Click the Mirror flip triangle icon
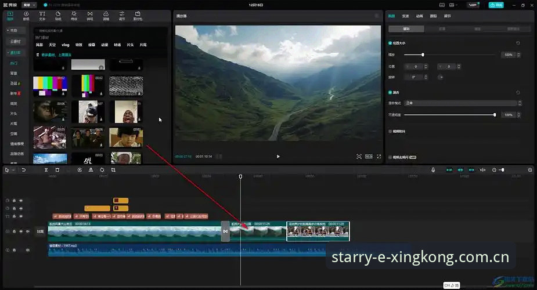537x290 pixels. tap(91, 170)
